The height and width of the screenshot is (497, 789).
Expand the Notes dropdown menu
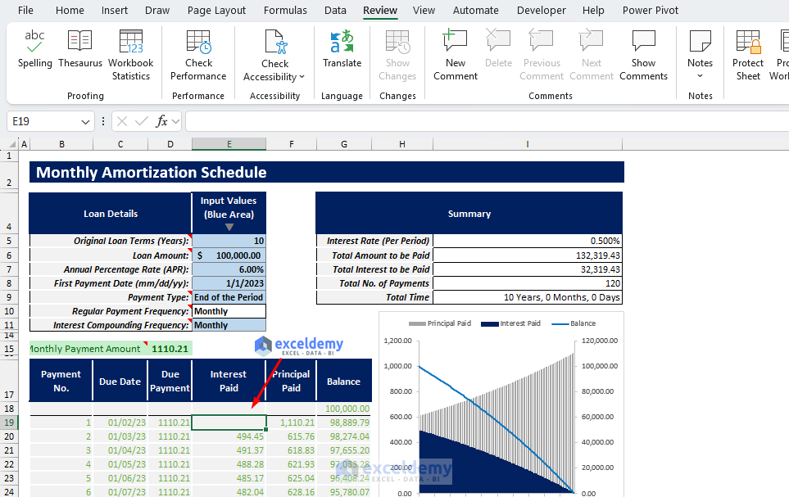700,76
